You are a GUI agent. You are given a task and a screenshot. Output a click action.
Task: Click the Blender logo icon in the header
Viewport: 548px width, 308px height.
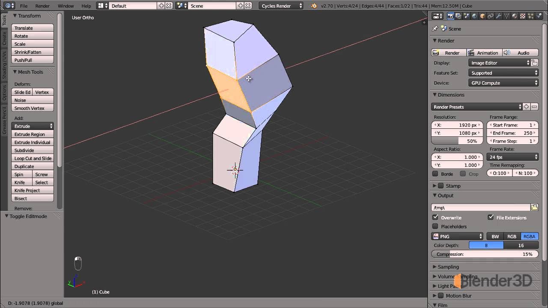tap(314, 6)
